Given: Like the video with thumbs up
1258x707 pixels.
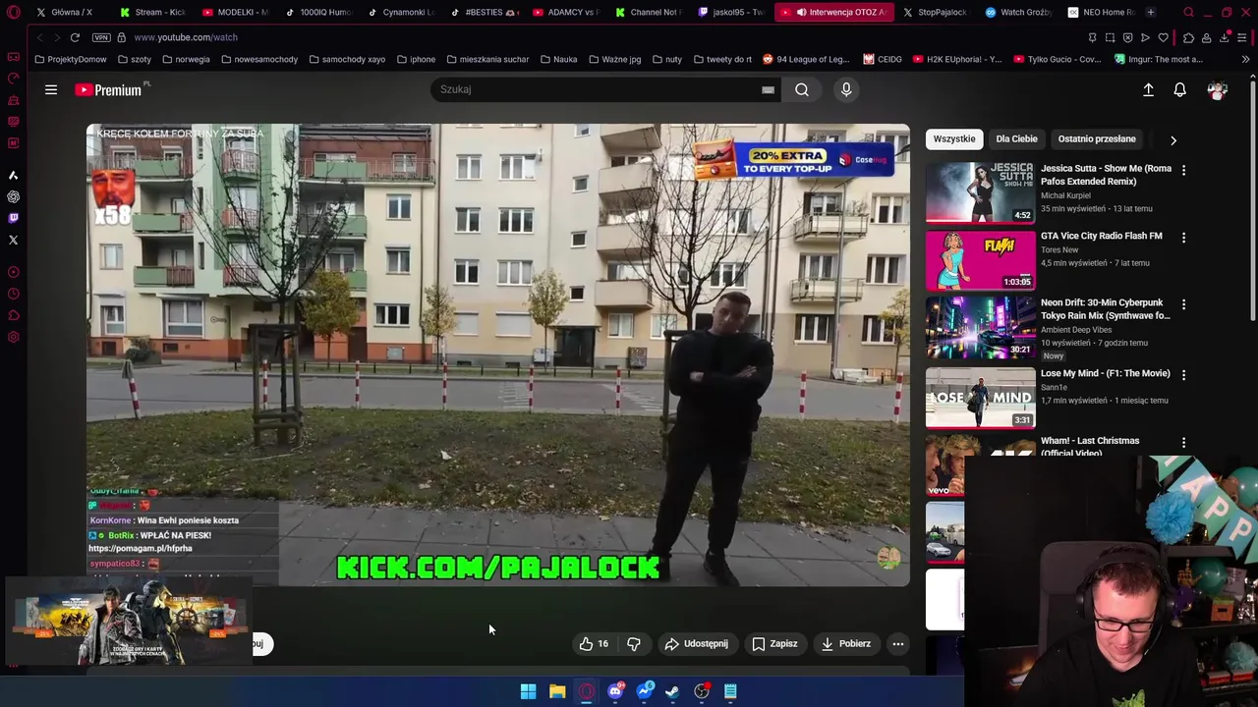Looking at the screenshot, I should pyautogui.click(x=593, y=644).
